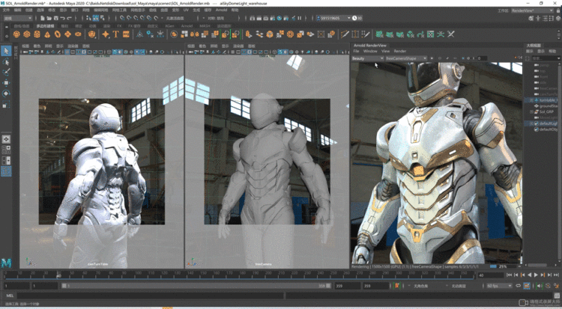Toggle playback looping beside the fps dropdown
Image resolution: width=562 pixels, height=309 pixels.
coord(519,286)
